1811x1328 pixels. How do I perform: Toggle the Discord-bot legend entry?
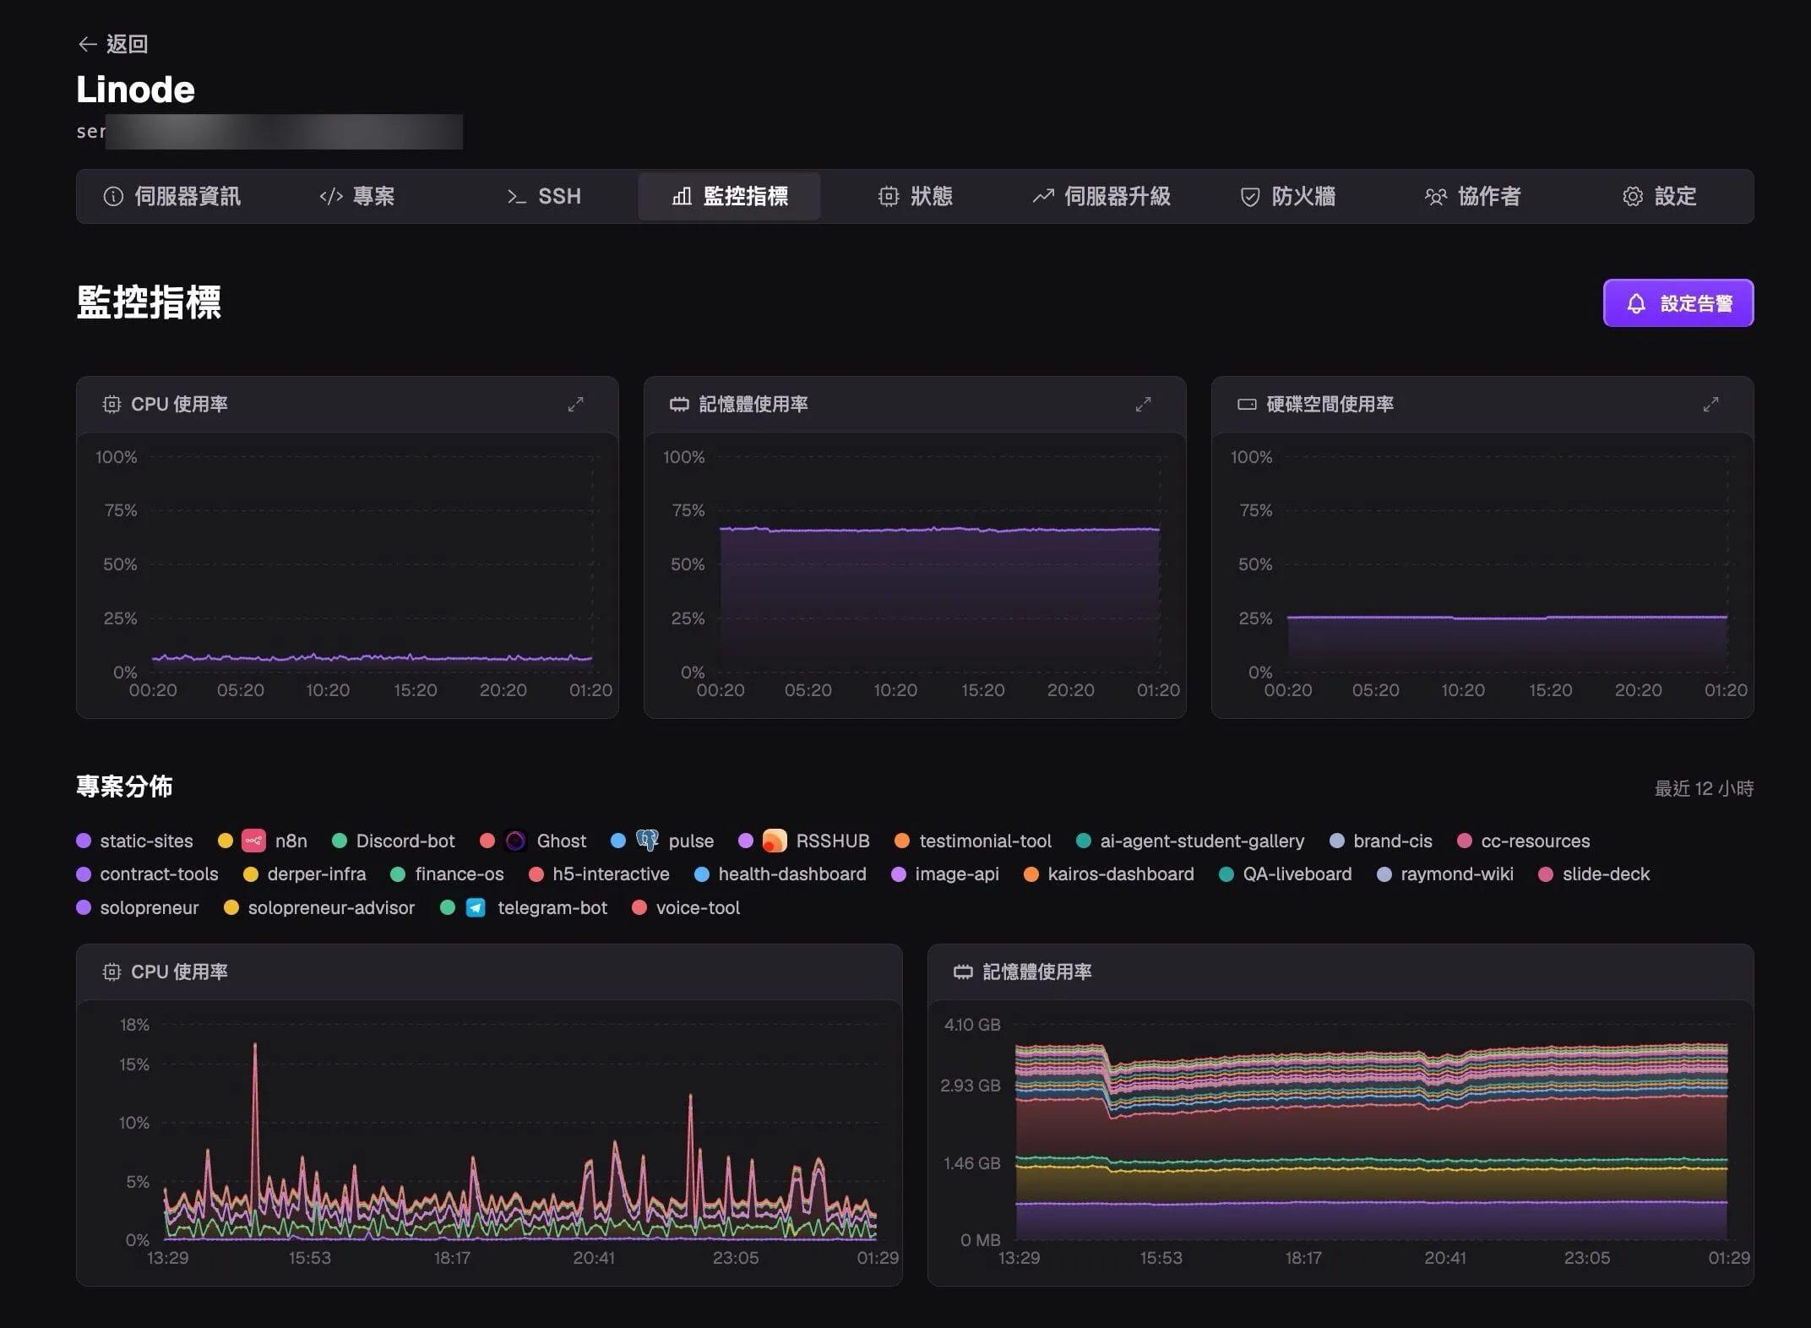click(x=394, y=841)
